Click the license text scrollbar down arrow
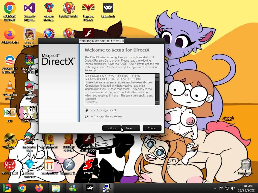The height and width of the screenshot is (193, 258). coord(157,103)
